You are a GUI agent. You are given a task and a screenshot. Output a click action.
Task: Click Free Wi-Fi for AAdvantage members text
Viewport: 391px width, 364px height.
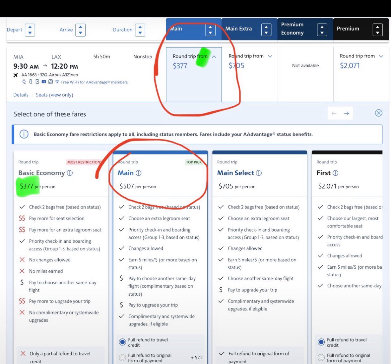pos(94,82)
